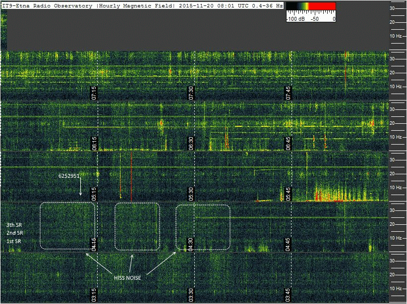Select the 1st SR label

point(14,240)
